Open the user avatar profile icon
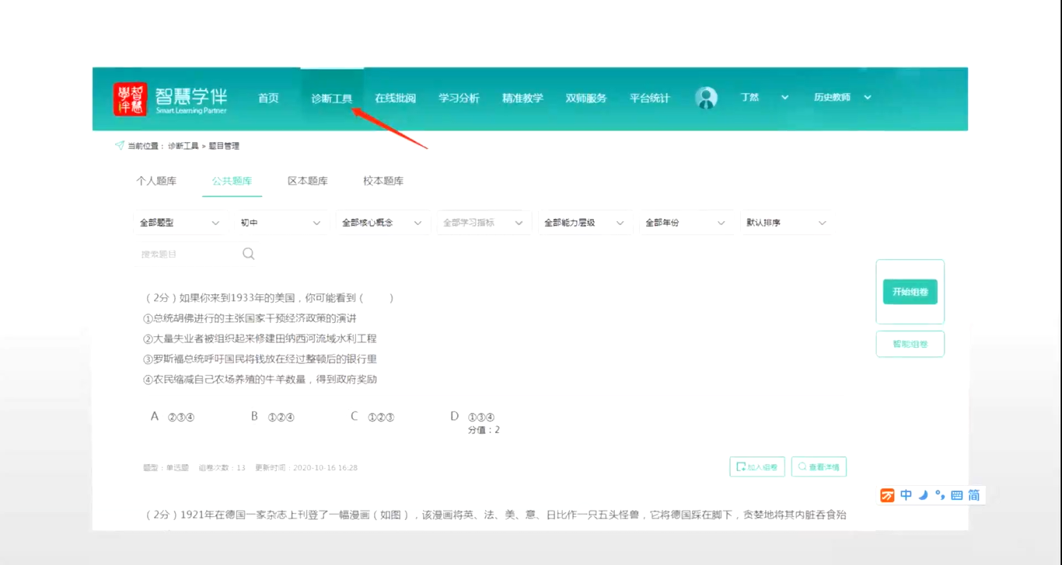Viewport: 1062px width, 565px height. pyautogui.click(x=706, y=98)
